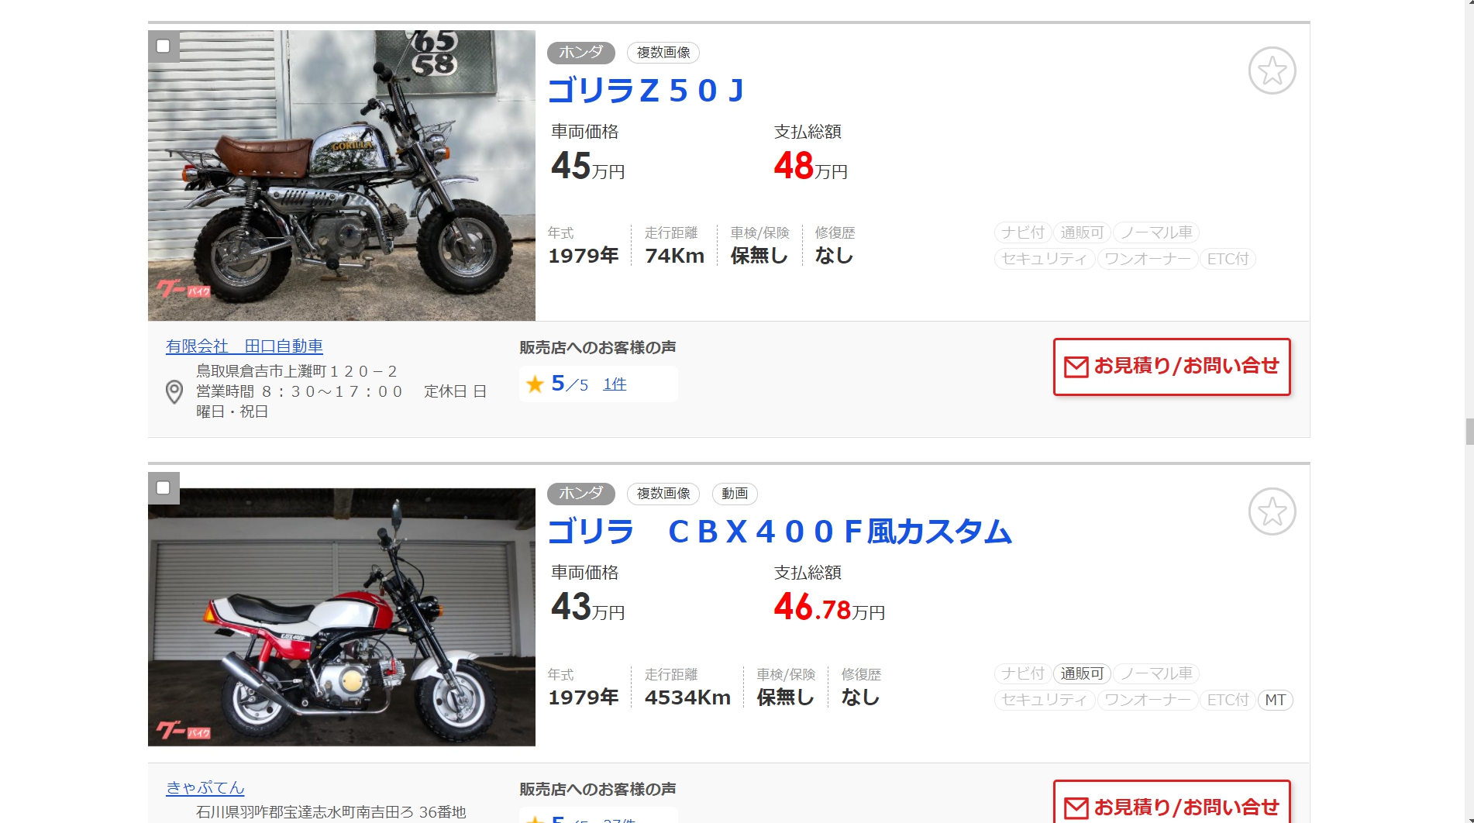The height and width of the screenshot is (823, 1474).
Task: Click the map pin icon for 田口自動車
Action: (174, 391)
